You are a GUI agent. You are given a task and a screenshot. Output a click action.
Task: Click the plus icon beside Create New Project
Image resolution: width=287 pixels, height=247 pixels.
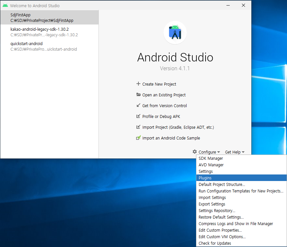(x=138, y=84)
